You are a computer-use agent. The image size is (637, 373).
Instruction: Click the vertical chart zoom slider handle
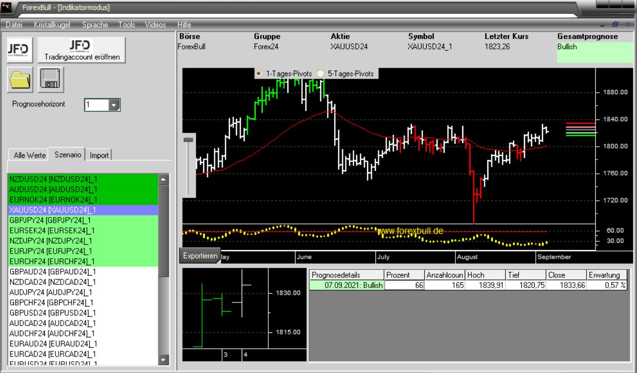click(189, 139)
